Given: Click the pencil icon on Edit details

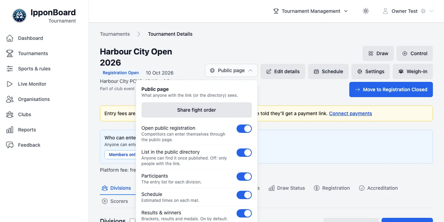Looking at the screenshot, I should pos(268,71).
